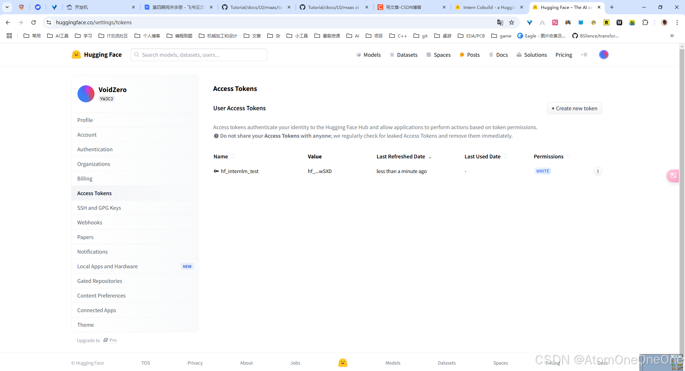Click the yellow R extension icon

coord(607,22)
